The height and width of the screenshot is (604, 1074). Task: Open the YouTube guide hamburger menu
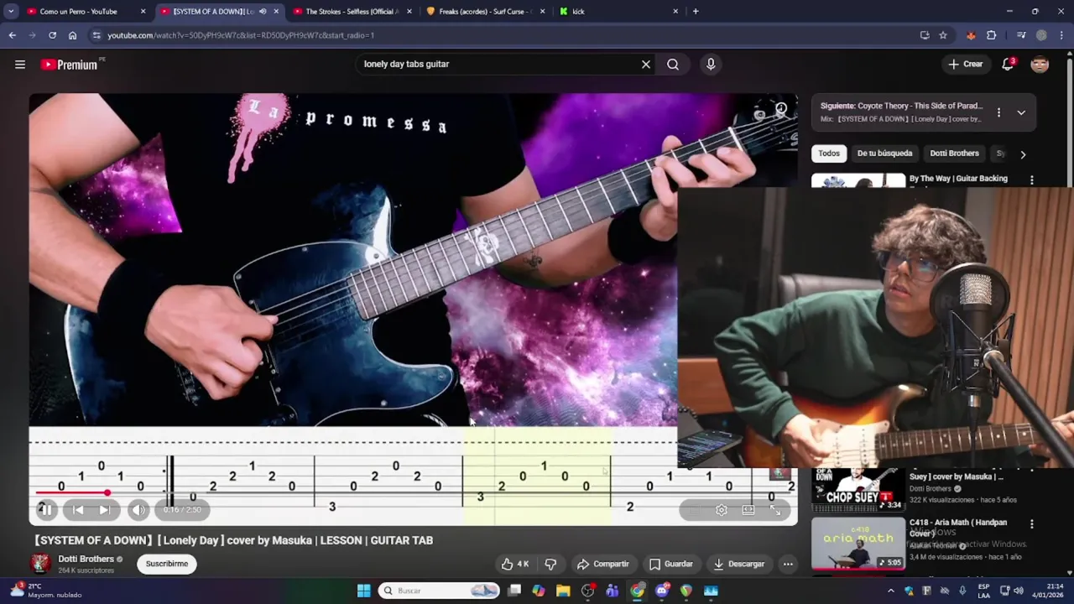(x=20, y=65)
